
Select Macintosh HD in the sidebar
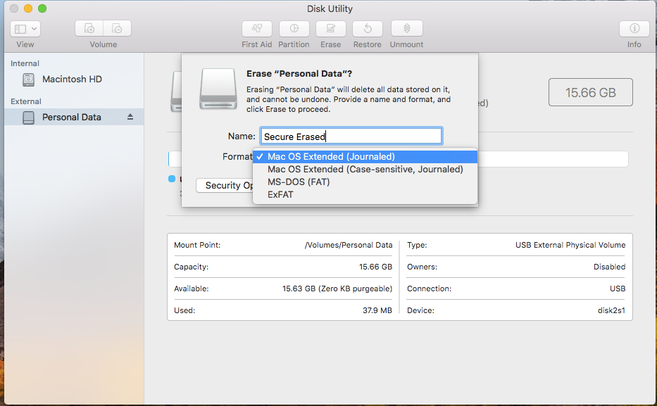click(72, 79)
